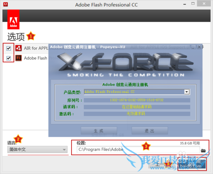Click the 序列号 serial number field
Image resolution: width=213 pixels, height=174 pixels.
[x=137, y=100]
